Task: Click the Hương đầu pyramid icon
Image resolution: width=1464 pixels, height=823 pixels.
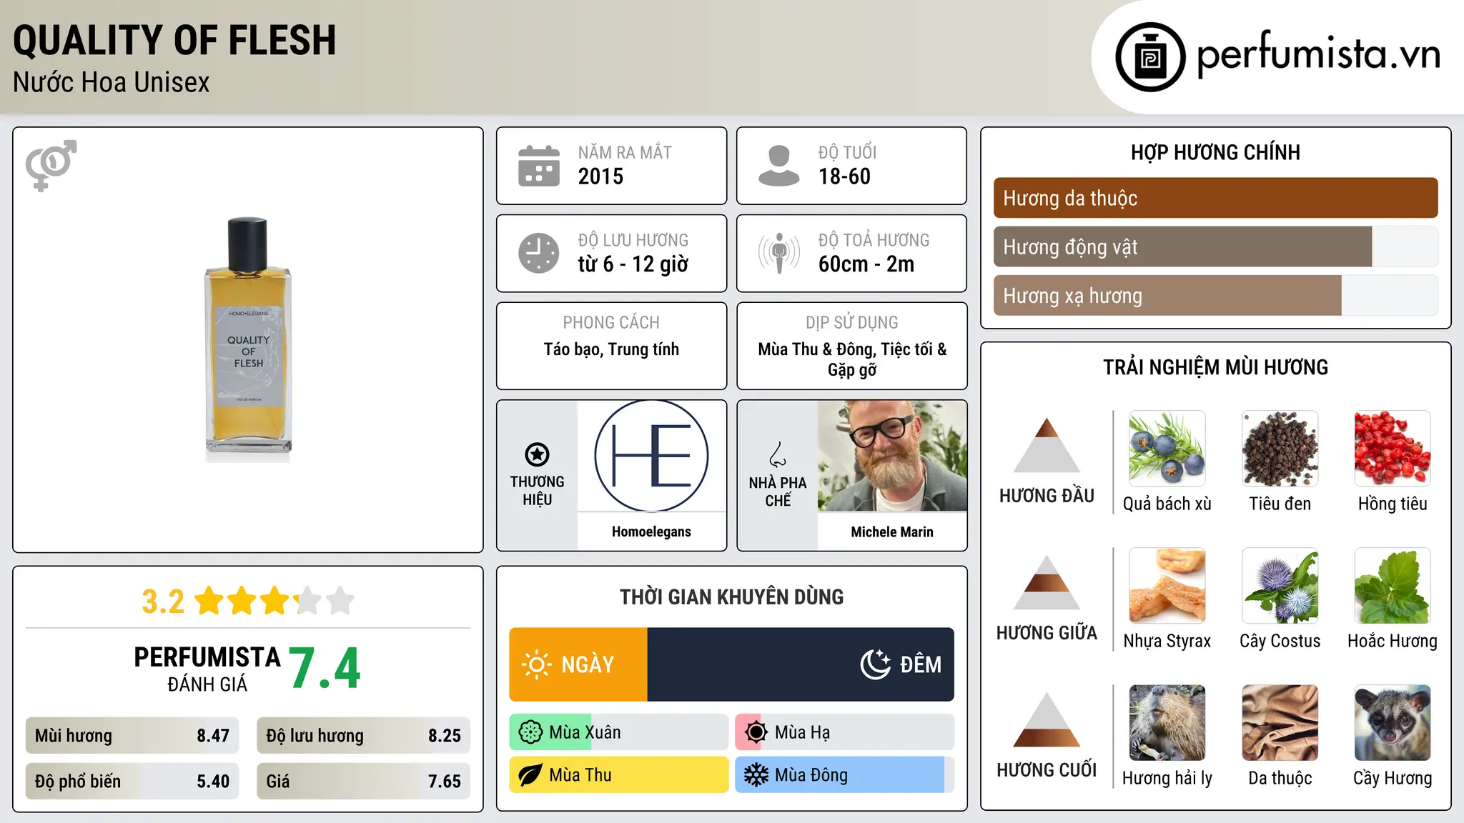Action: click(1047, 445)
